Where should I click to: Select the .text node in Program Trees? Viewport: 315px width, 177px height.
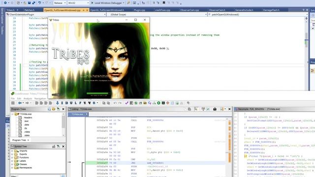point(26,121)
